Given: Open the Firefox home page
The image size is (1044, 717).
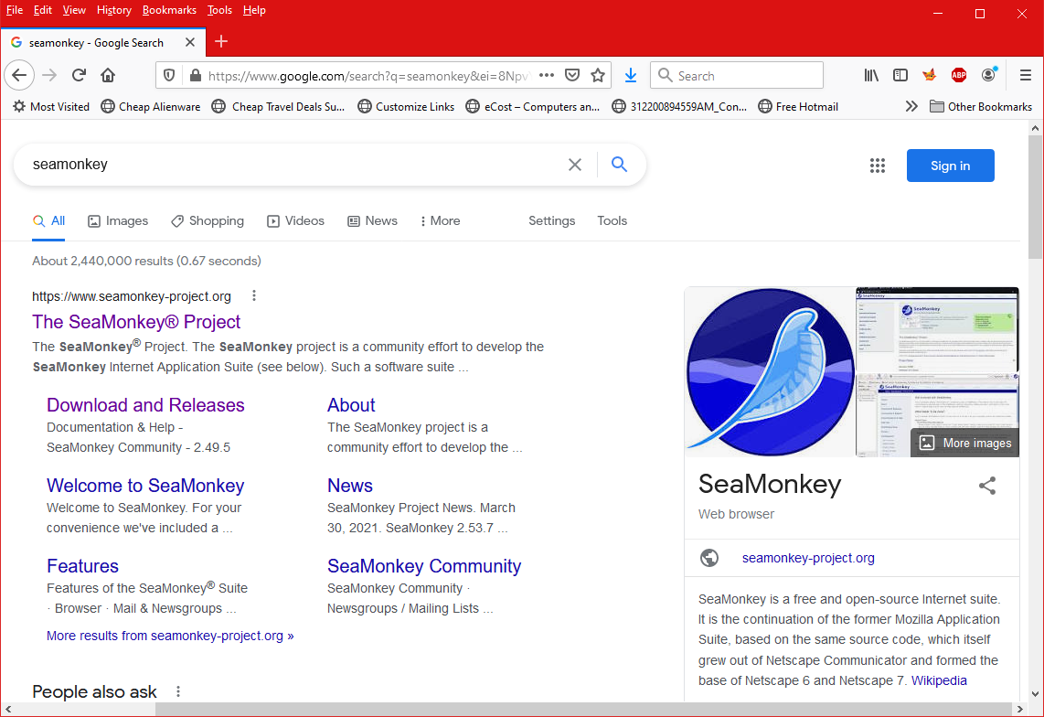Looking at the screenshot, I should point(108,75).
